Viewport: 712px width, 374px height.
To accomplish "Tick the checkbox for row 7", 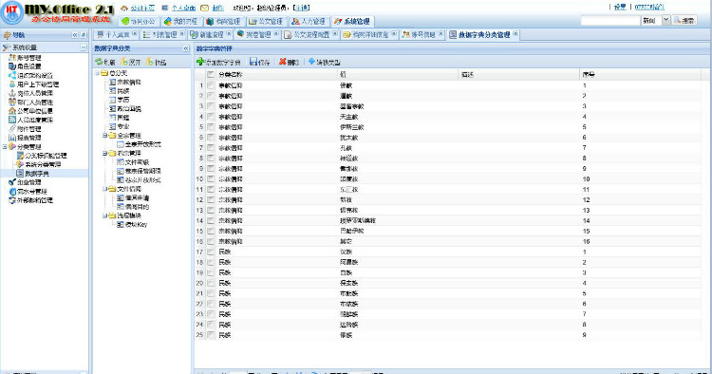I will (x=210, y=148).
